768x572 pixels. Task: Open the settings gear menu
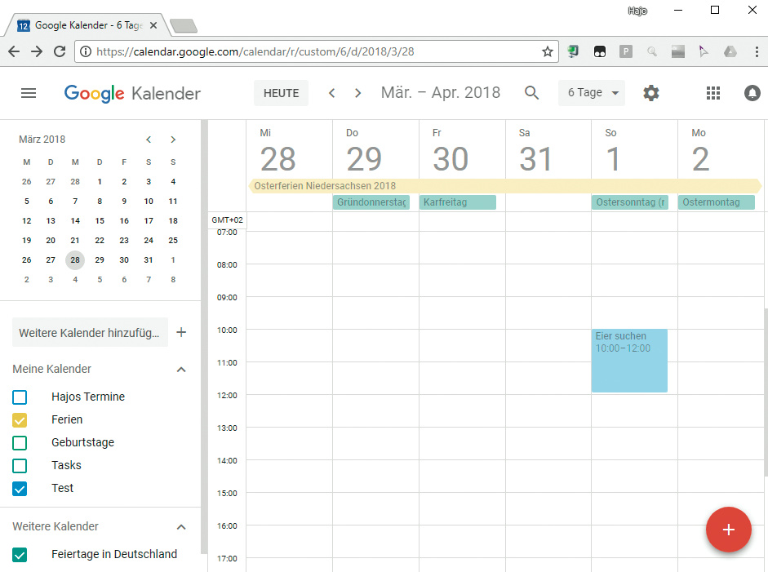coord(650,93)
